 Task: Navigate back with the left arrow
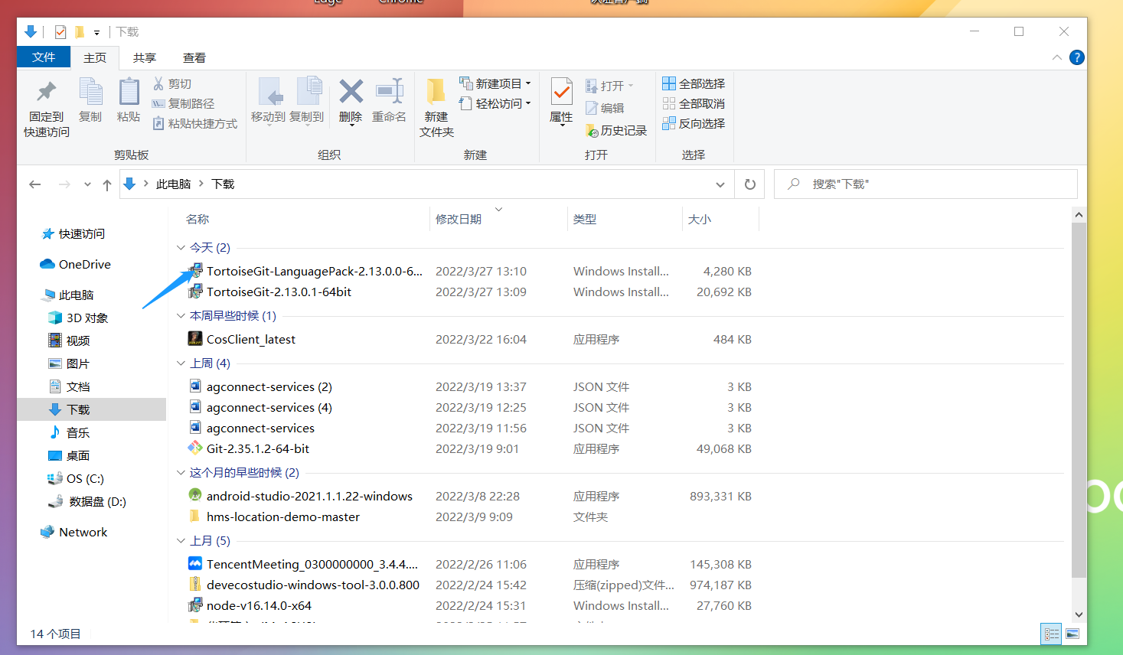tap(35, 184)
